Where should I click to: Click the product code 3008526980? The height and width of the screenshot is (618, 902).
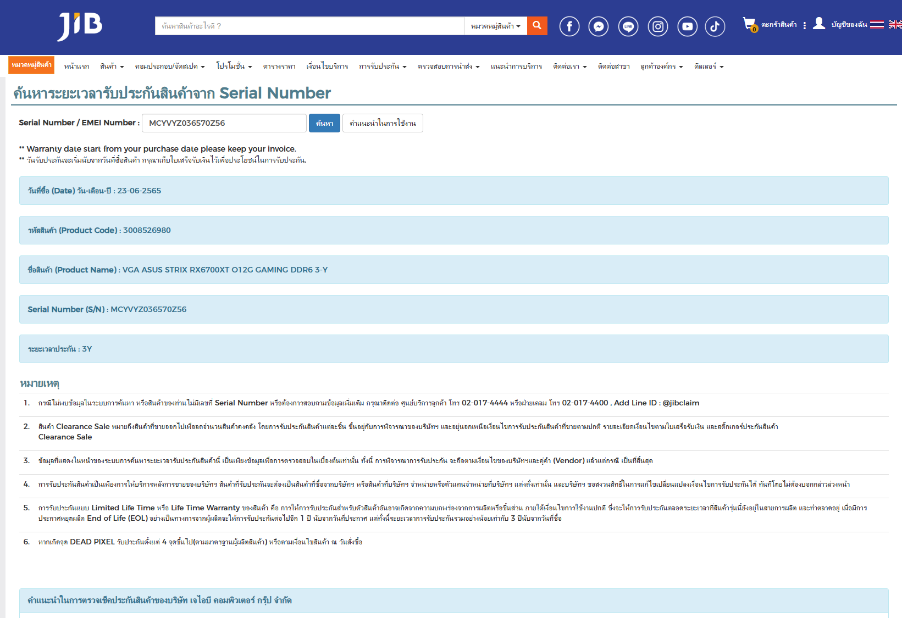(147, 230)
